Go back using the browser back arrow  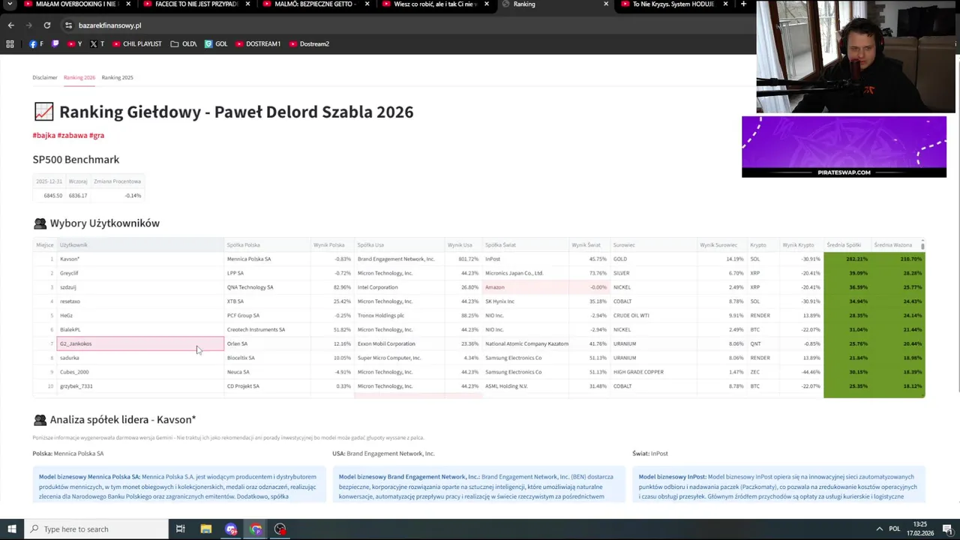(x=10, y=25)
